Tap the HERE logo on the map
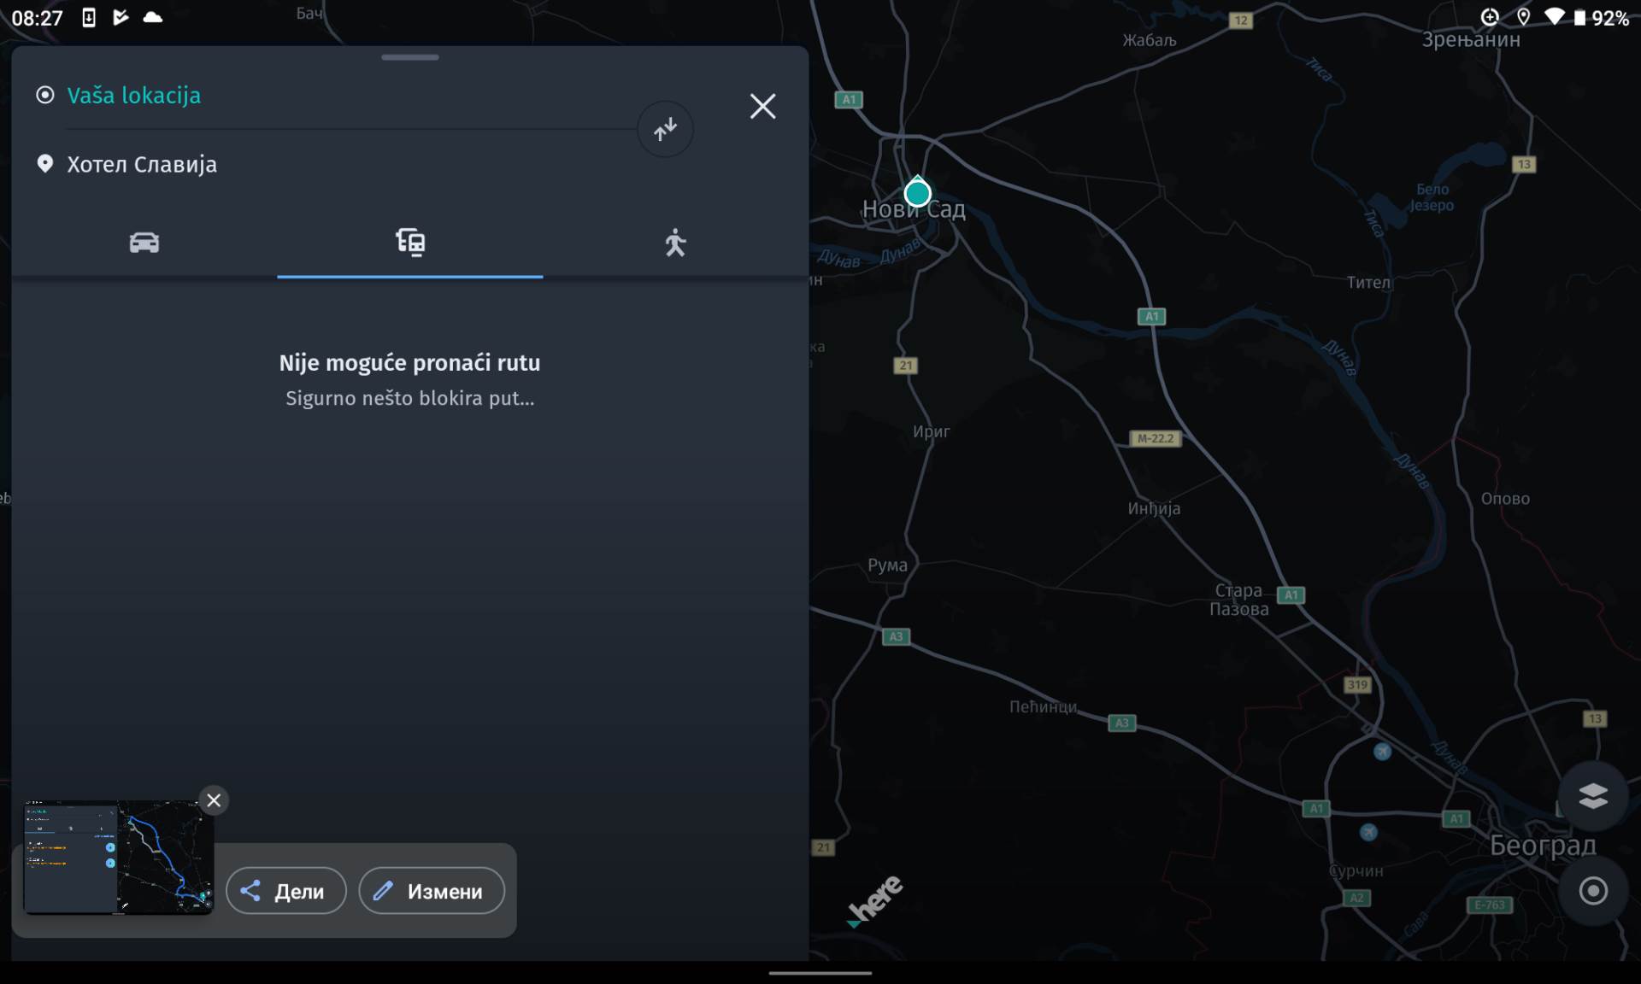The width and height of the screenshot is (1641, 984). point(875,899)
